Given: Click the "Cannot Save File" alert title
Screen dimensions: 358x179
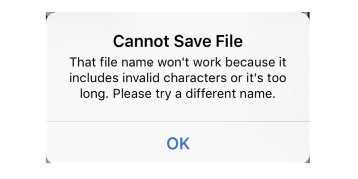Looking at the screenshot, I should pos(178,42).
